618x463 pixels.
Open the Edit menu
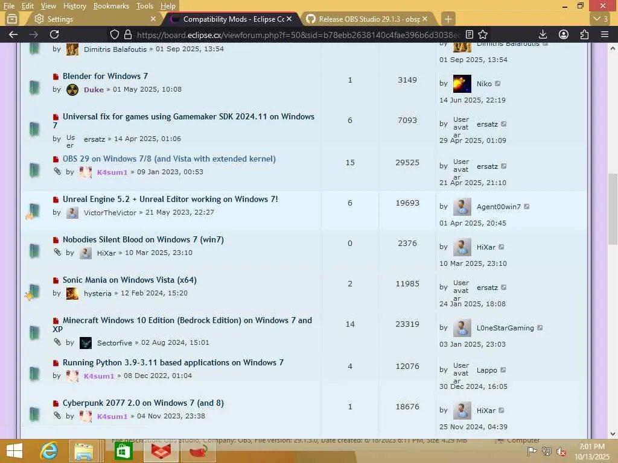[28, 6]
